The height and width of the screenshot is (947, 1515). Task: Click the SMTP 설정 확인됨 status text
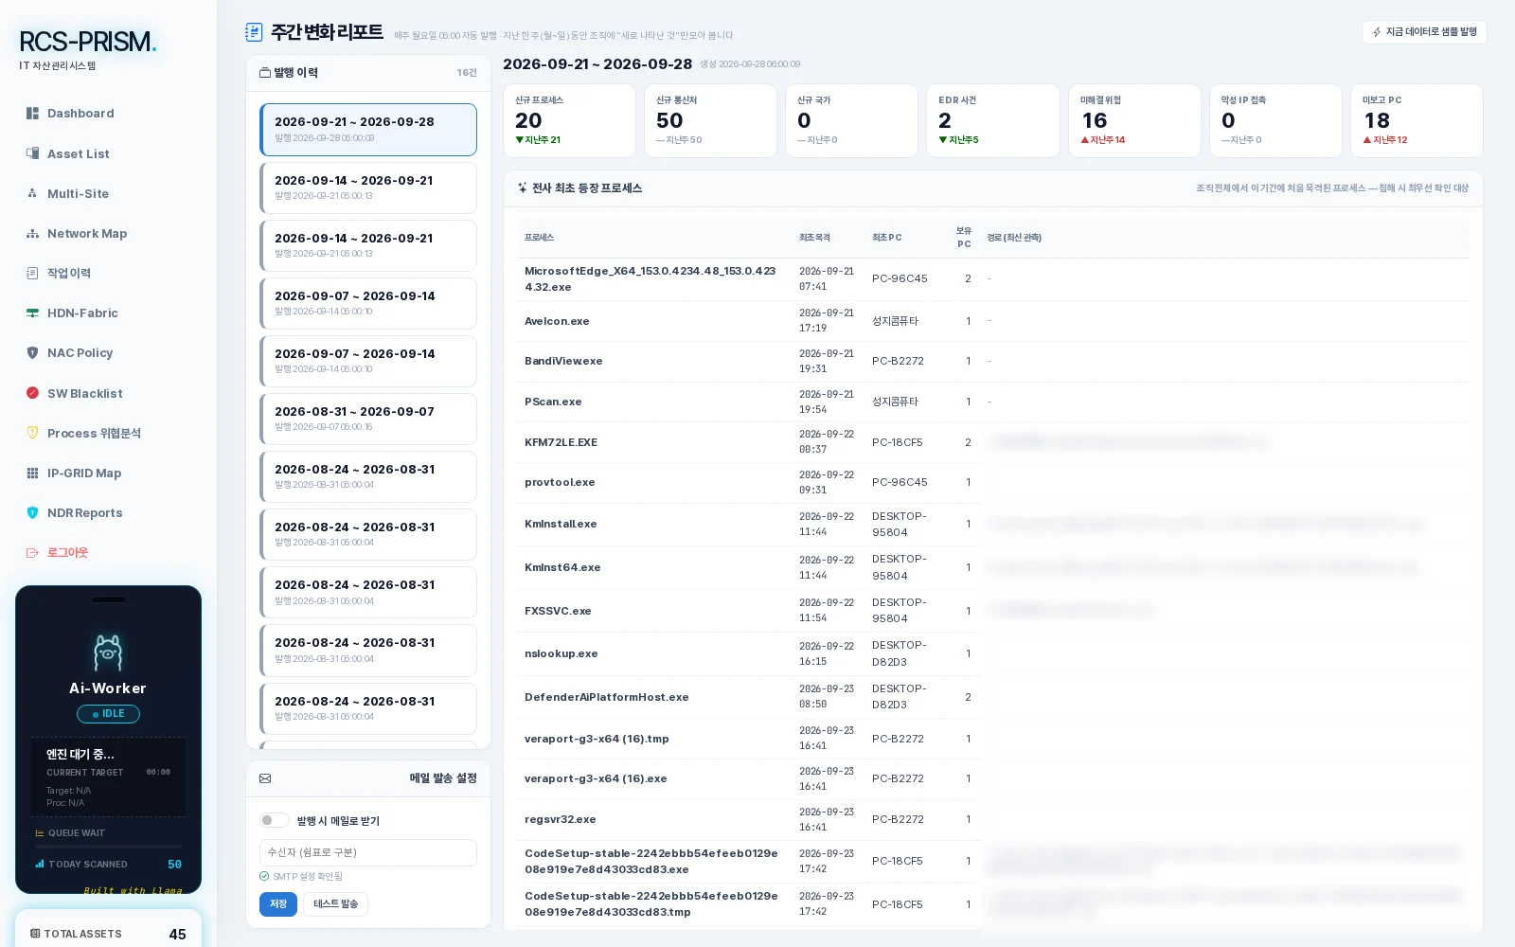point(308,877)
